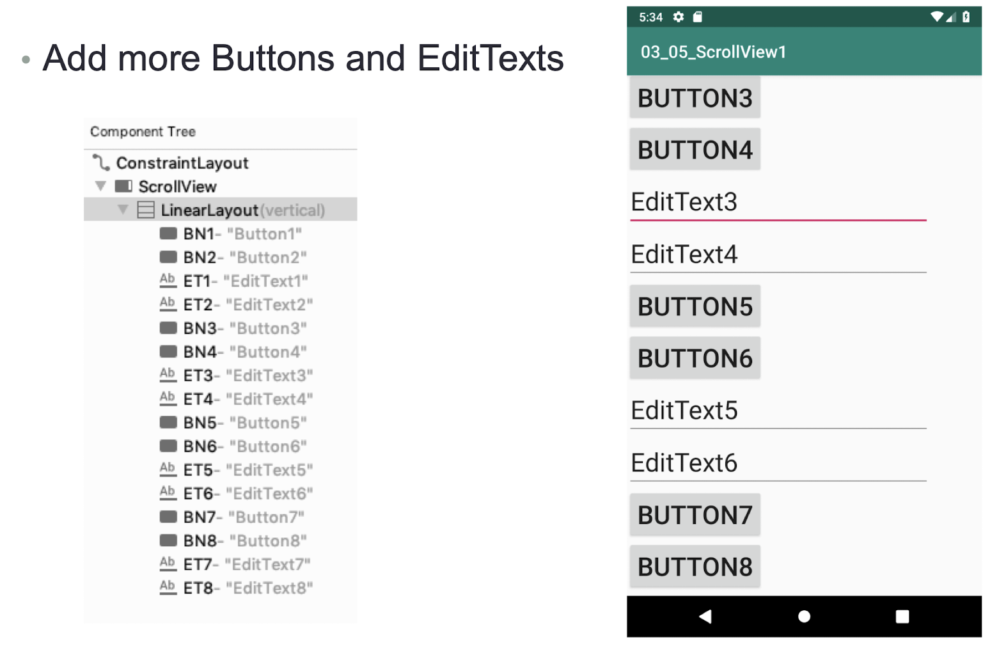Select BN2 "Button2" label in tree
The height and width of the screenshot is (646, 990).
245,257
